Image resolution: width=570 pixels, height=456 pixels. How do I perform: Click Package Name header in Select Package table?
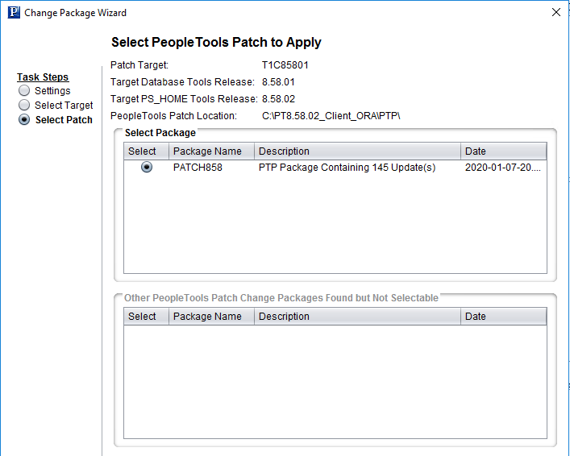[211, 151]
